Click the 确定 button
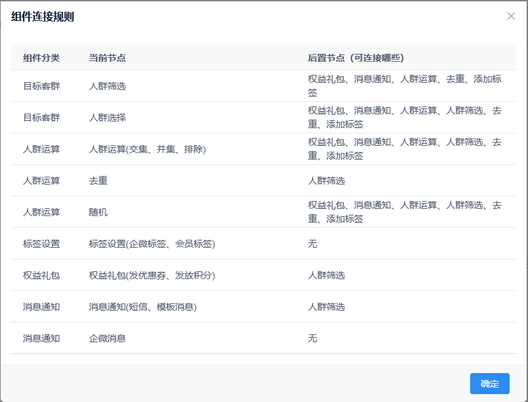Screen dimensions: 528x402 pos(489,384)
